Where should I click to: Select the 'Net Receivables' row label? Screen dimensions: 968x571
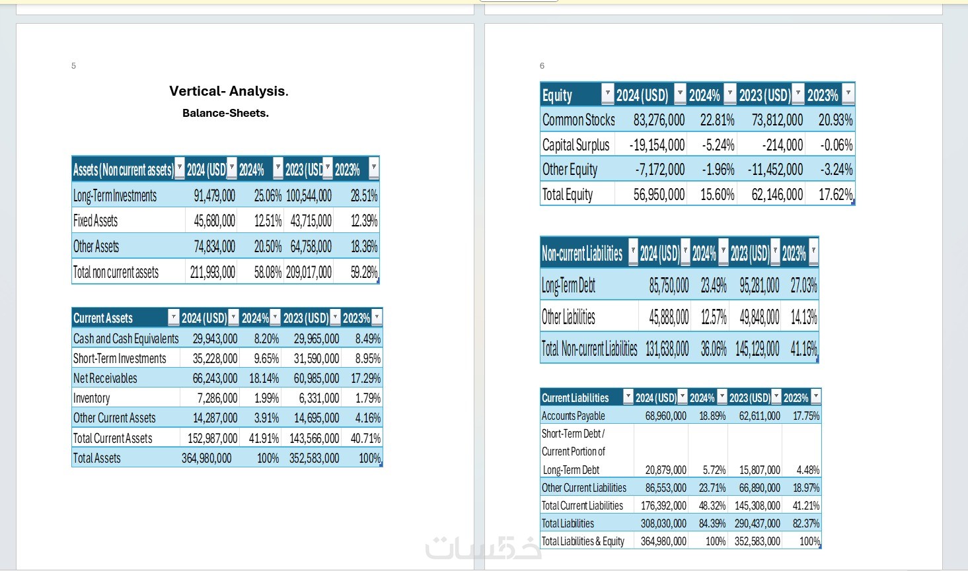point(105,378)
